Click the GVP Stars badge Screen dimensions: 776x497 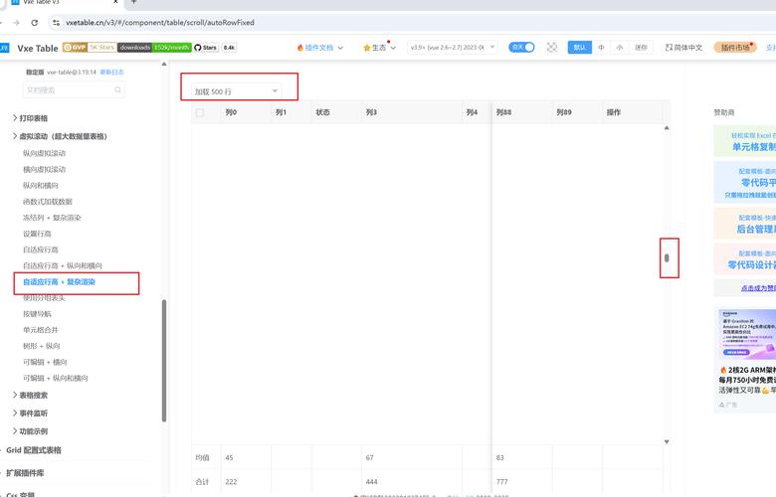[x=89, y=47]
